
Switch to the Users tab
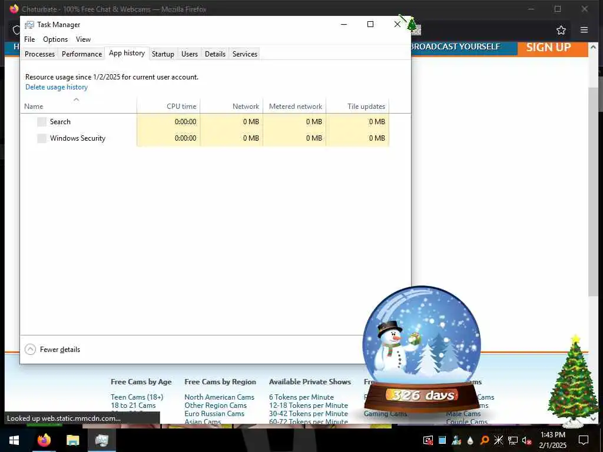(190, 54)
